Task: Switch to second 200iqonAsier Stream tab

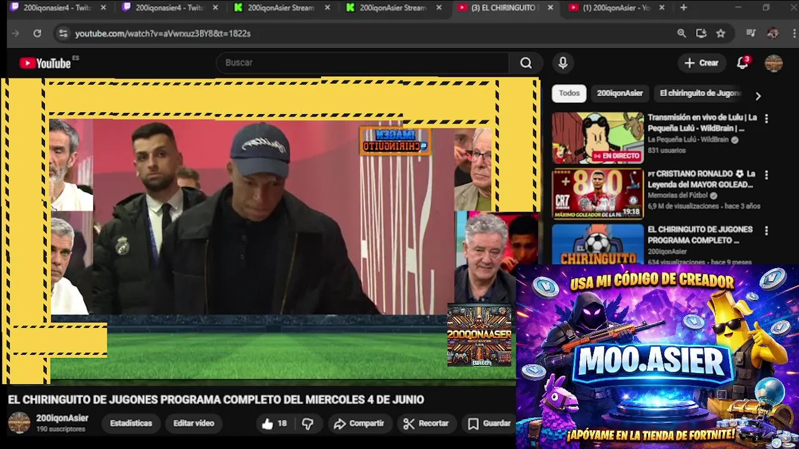Action: 393,7
